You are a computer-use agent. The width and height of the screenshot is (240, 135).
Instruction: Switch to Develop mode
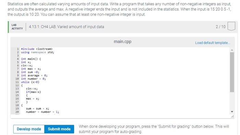point(29,129)
